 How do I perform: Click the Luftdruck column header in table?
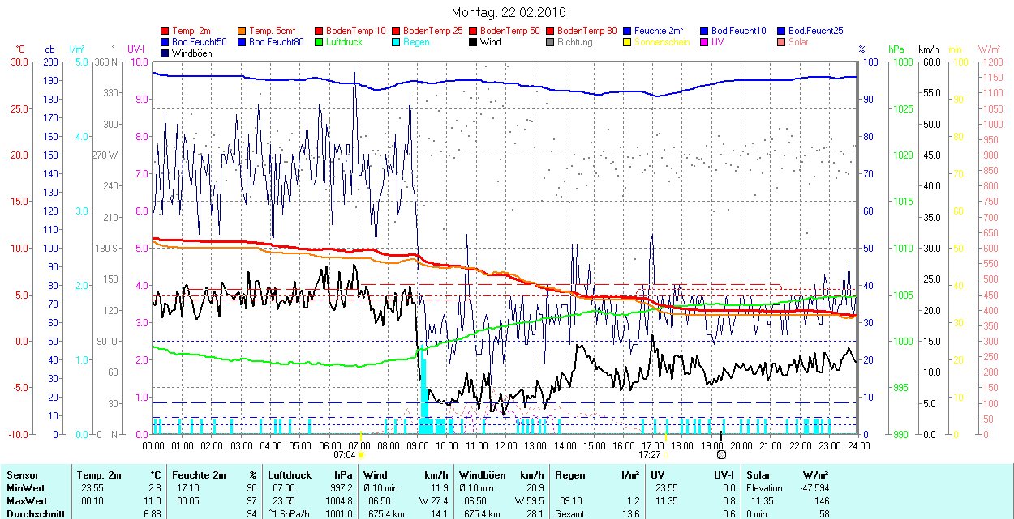[290, 475]
